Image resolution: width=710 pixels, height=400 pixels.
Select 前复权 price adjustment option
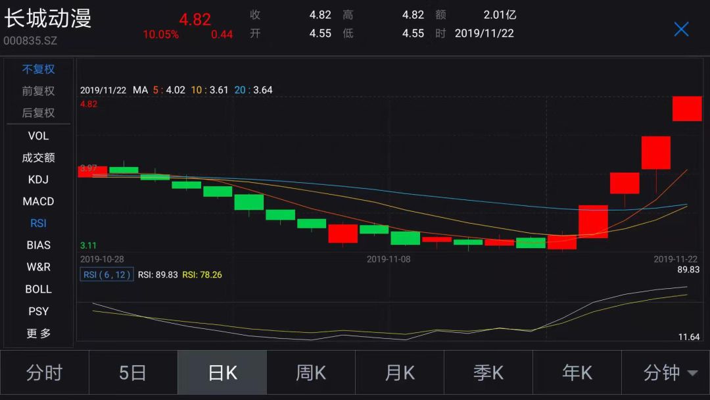tap(39, 91)
